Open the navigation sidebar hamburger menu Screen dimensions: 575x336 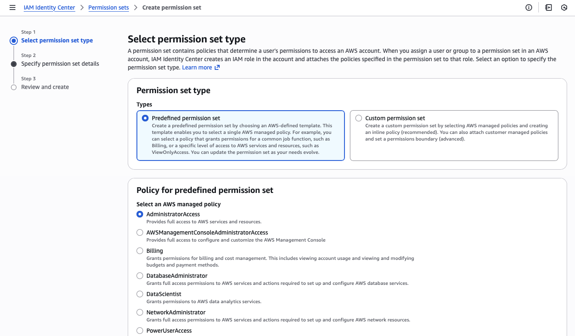pyautogui.click(x=12, y=7)
